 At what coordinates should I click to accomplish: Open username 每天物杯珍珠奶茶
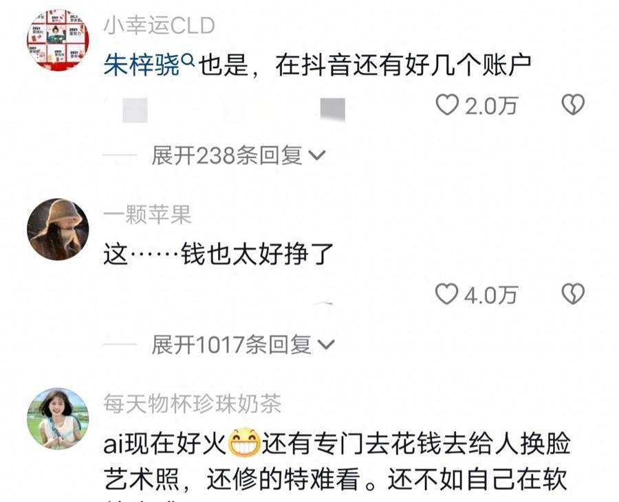coord(193,404)
